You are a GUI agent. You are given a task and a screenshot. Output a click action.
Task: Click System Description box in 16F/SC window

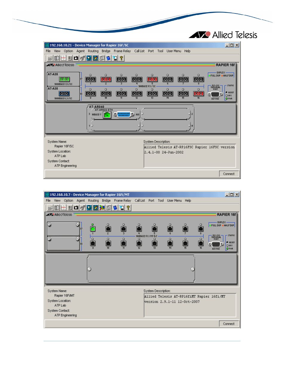click(x=190, y=156)
